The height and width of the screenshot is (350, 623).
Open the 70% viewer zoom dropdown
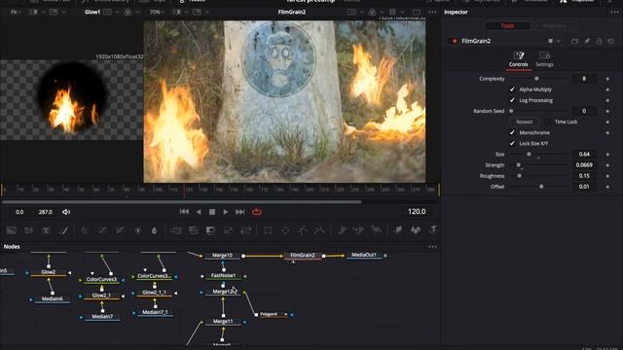[x=158, y=12]
